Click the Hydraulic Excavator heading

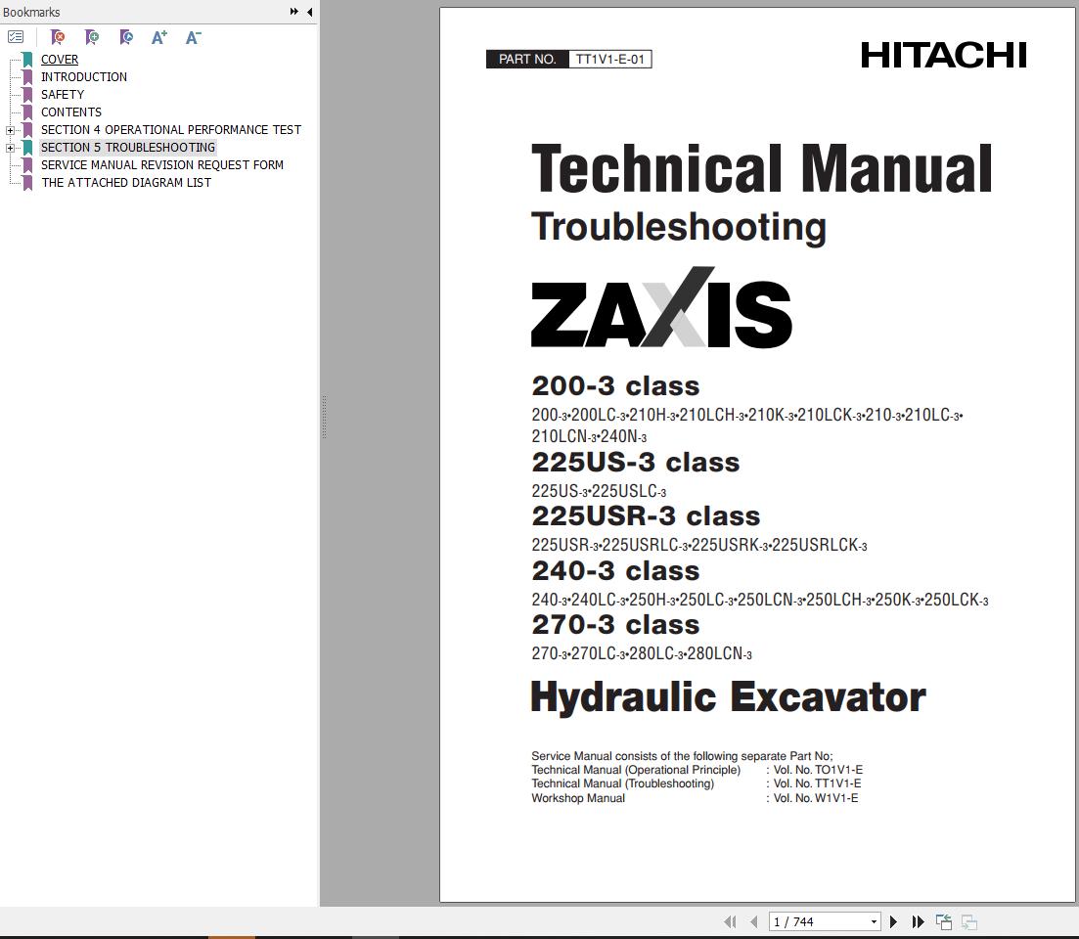729,696
